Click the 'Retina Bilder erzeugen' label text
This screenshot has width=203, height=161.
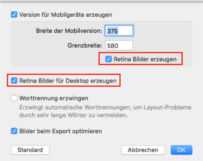(x=145, y=59)
